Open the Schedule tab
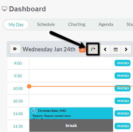The image size is (133, 132). [x=46, y=24]
